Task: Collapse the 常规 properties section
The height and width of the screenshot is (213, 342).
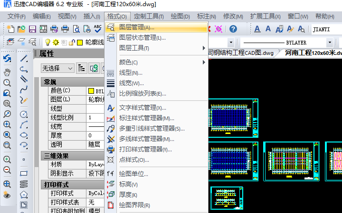Action: 72,82
